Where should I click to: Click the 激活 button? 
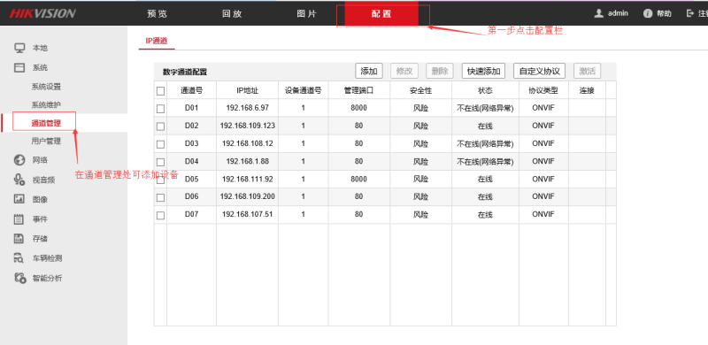pyautogui.click(x=588, y=71)
